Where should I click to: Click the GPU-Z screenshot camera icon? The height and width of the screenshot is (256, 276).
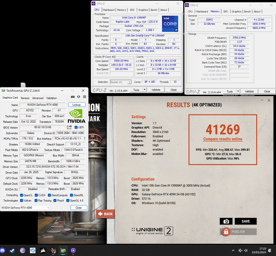[72, 97]
